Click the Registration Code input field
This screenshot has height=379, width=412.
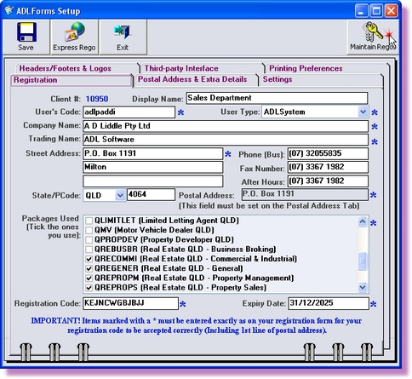coord(130,303)
